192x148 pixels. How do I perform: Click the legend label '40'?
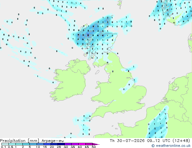pyautogui.click(x=80, y=147)
